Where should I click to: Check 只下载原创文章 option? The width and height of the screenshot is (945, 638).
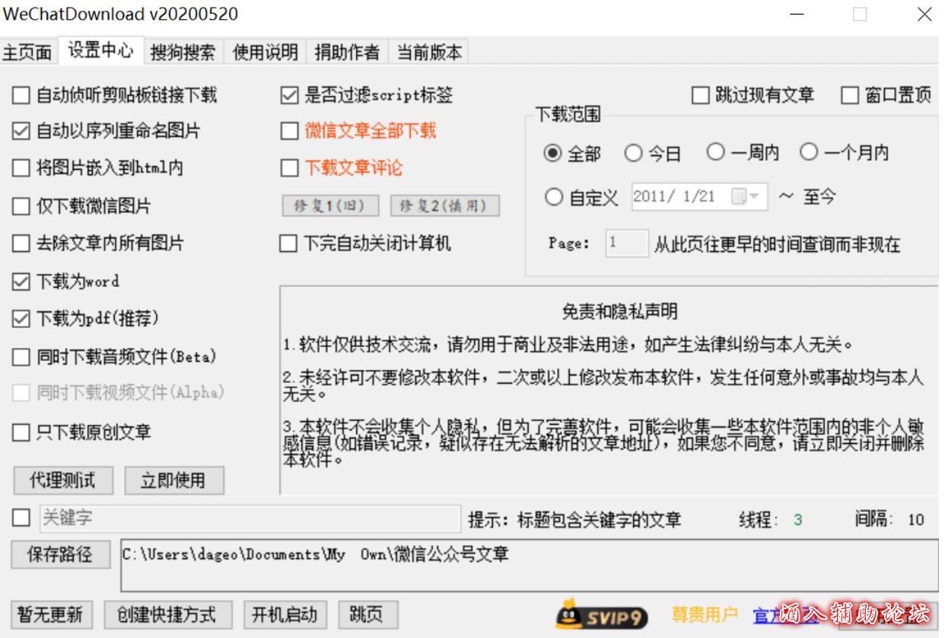point(21,432)
